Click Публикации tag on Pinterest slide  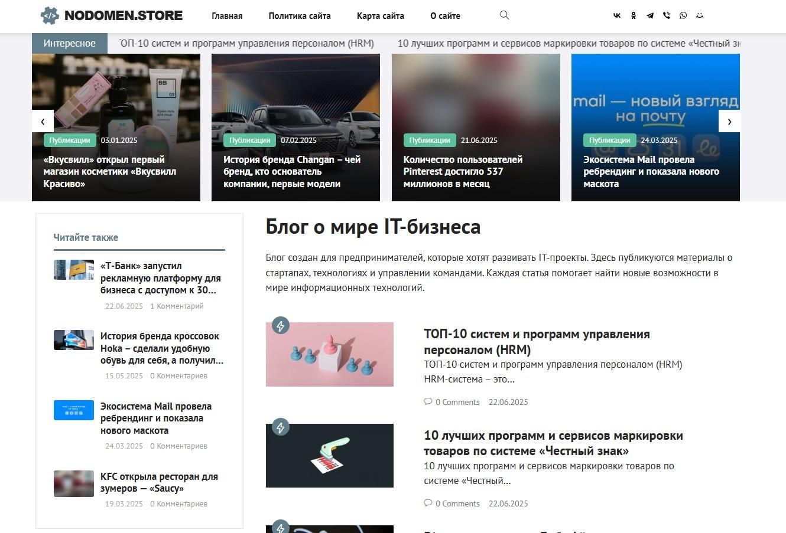pos(430,140)
